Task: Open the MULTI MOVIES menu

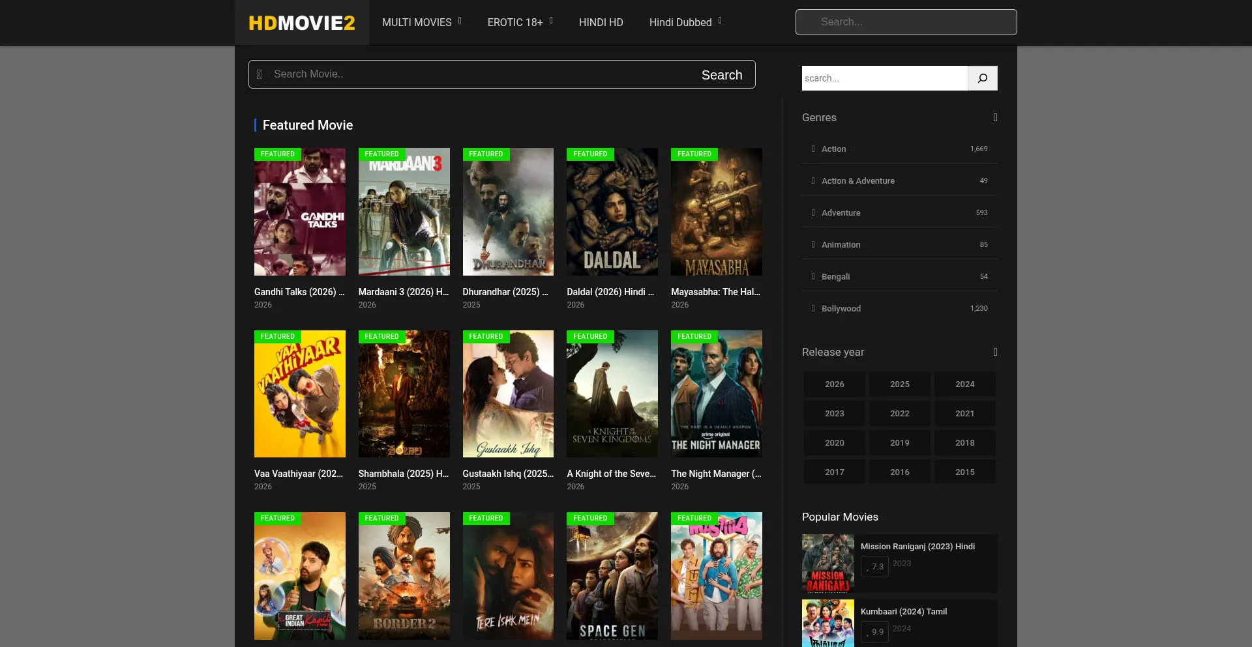Action: [x=417, y=22]
